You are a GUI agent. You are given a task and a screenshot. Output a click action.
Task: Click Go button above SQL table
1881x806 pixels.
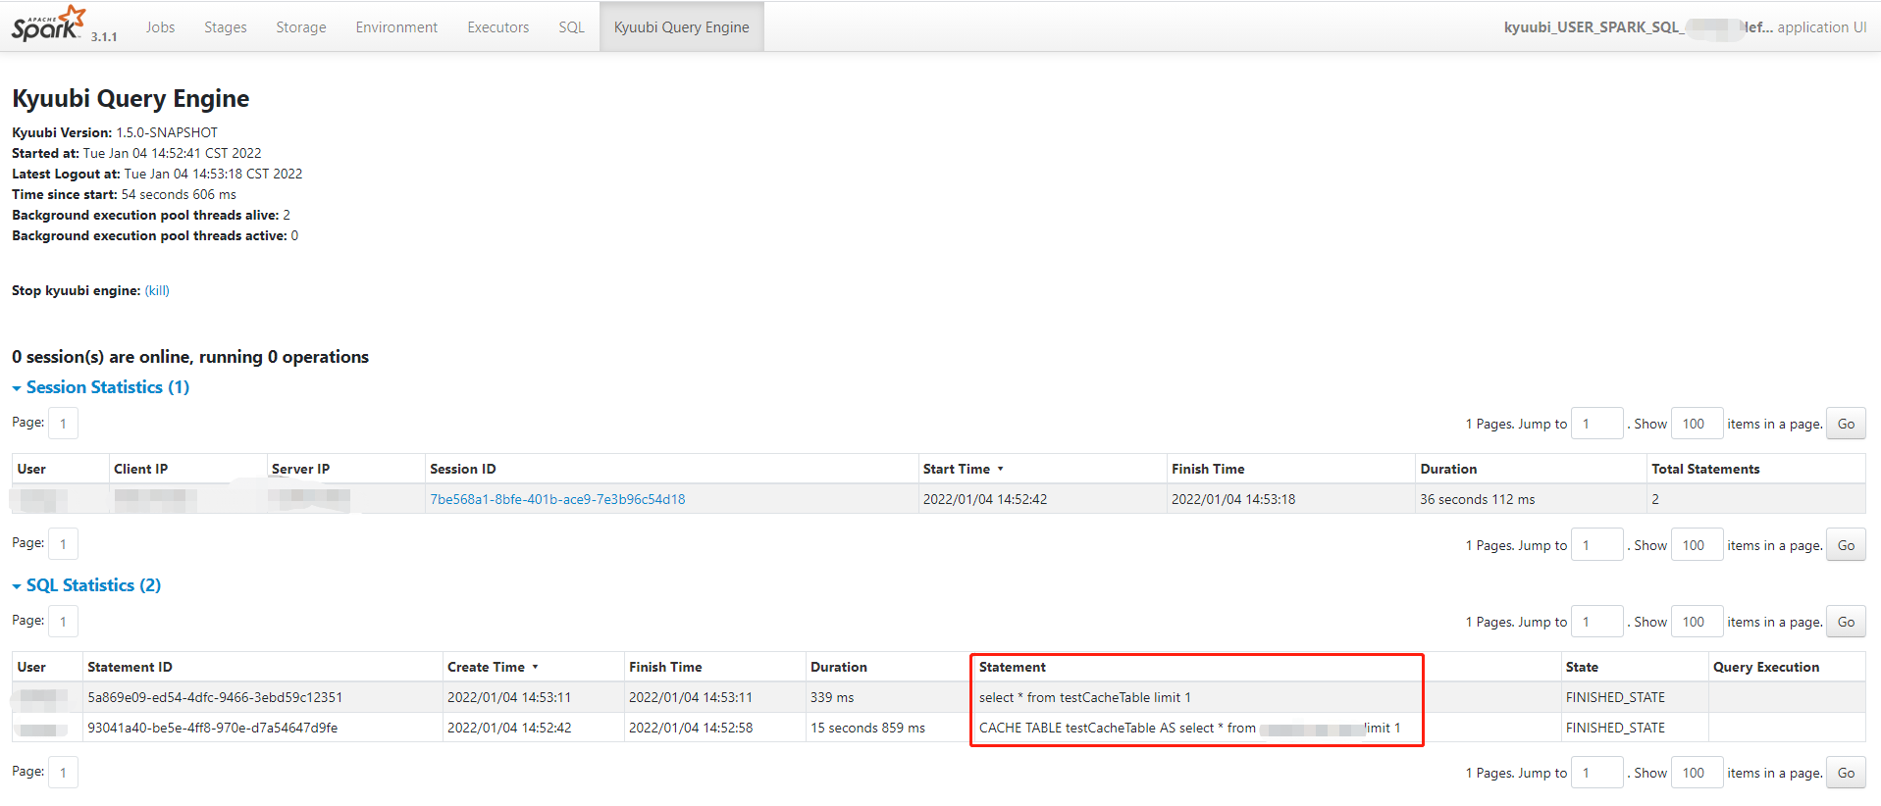pos(1846,622)
